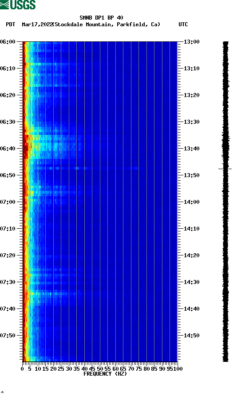Click the 20 Hz frequency tick label
This screenshot has width=245, height=397.
(53, 369)
